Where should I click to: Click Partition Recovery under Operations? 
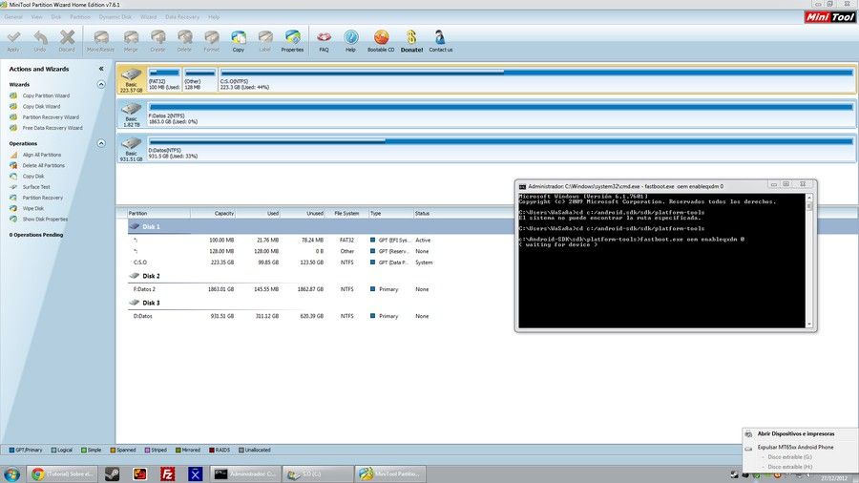pyautogui.click(x=42, y=198)
